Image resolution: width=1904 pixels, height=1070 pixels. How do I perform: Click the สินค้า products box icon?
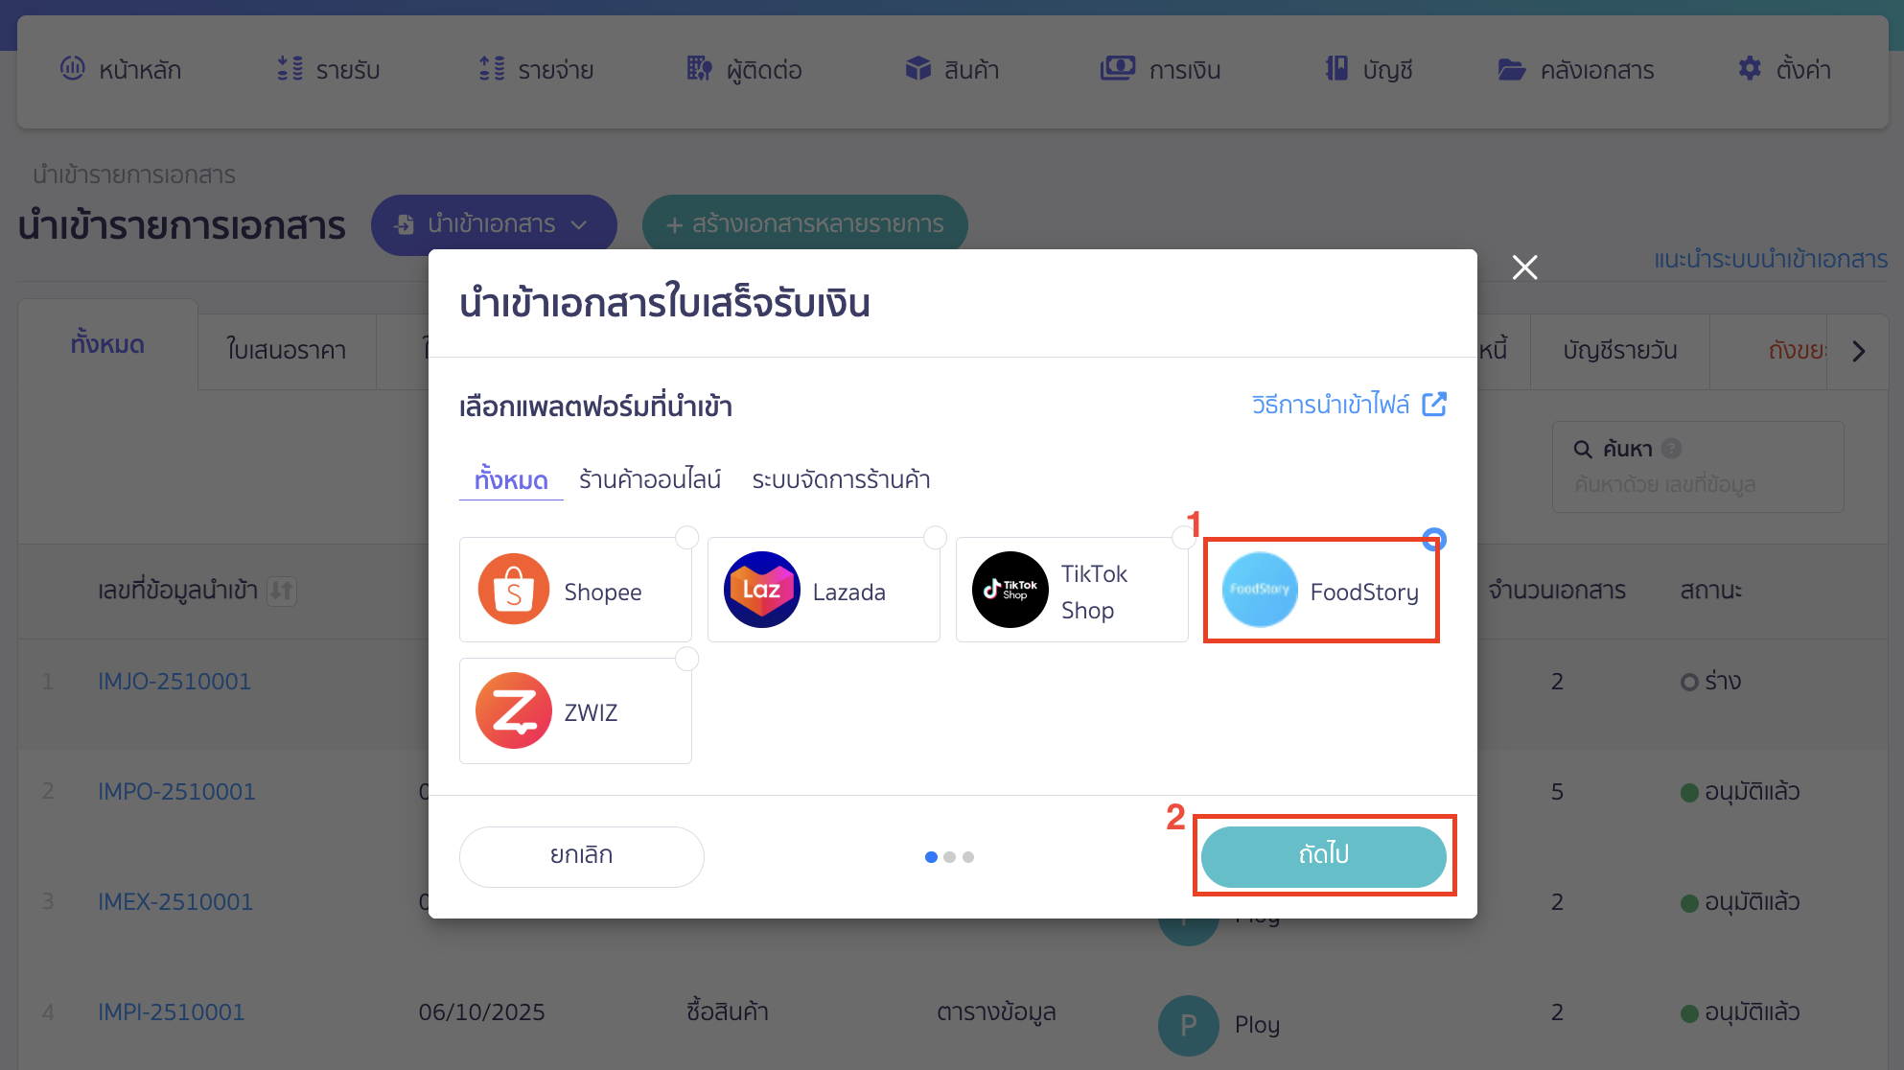tap(917, 68)
